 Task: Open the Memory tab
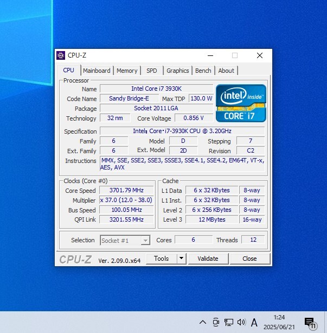(x=127, y=71)
